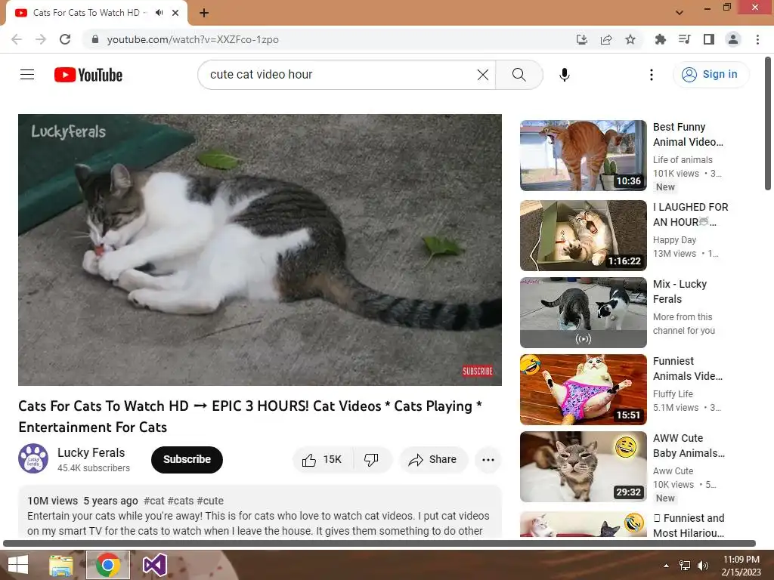
Task: Open Windows Start menu
Action: 18,565
